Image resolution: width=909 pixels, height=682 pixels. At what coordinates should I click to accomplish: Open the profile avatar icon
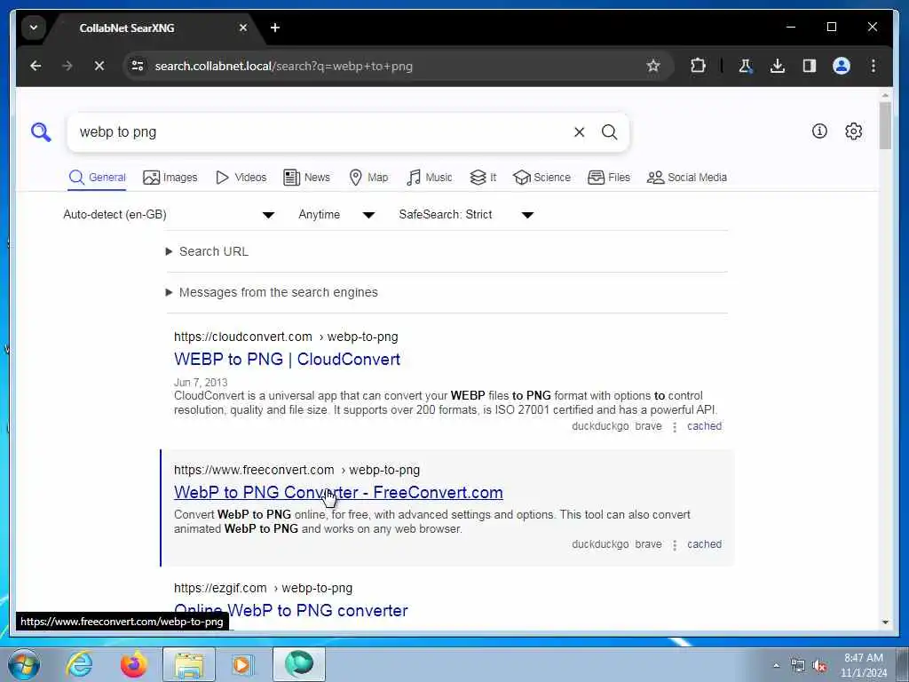click(x=842, y=66)
